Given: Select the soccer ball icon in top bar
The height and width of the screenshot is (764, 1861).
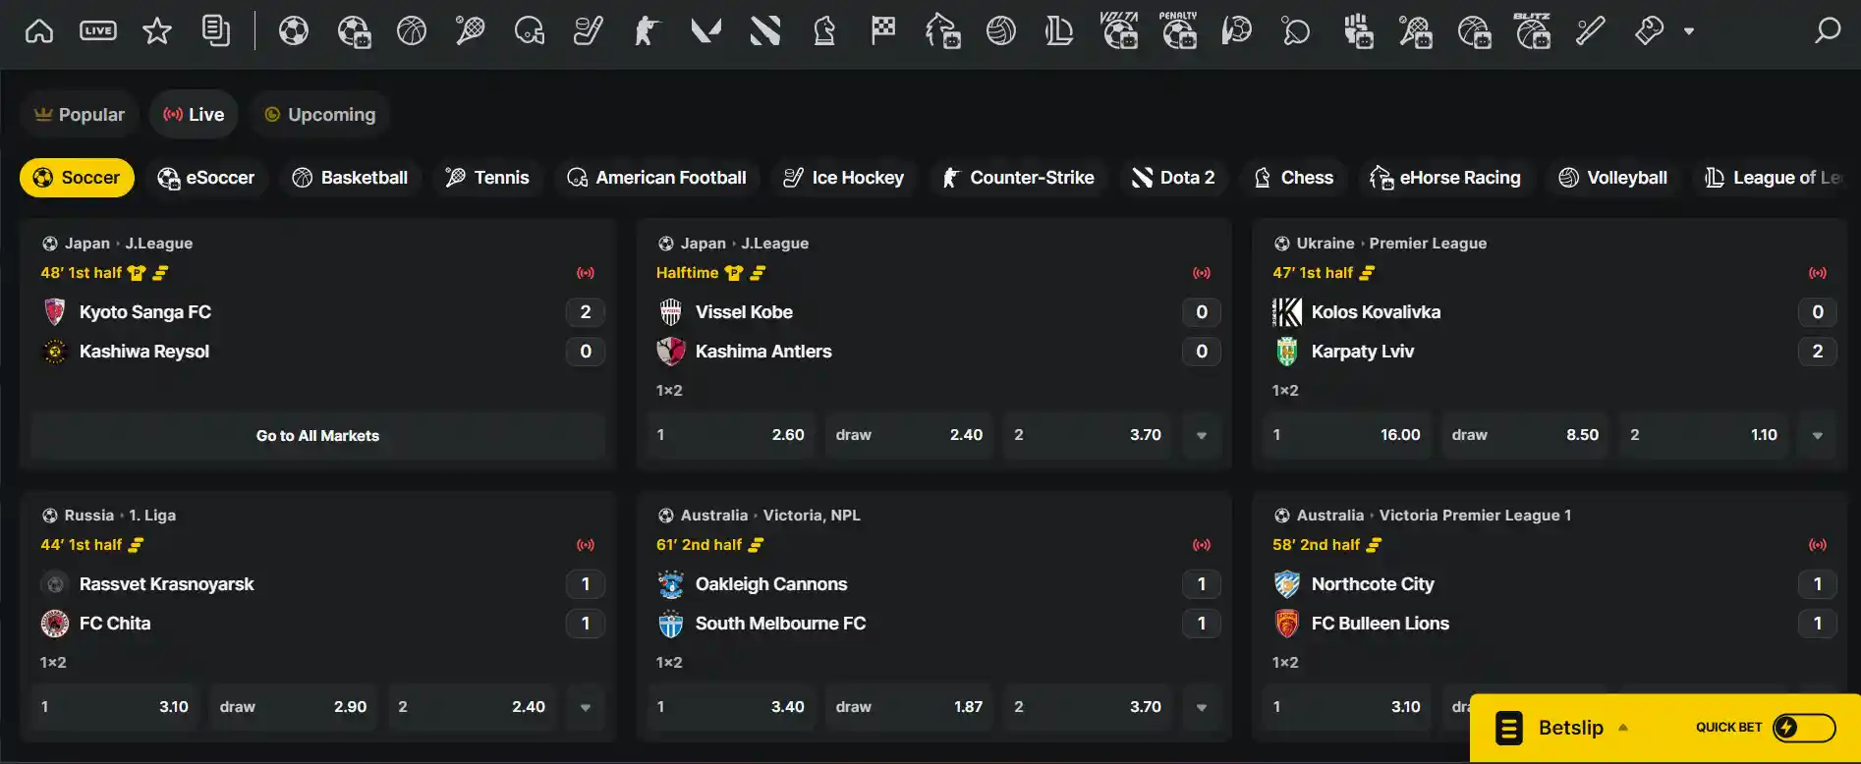Looking at the screenshot, I should (x=294, y=31).
